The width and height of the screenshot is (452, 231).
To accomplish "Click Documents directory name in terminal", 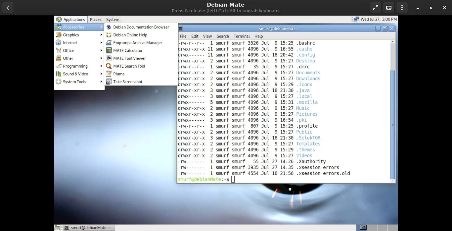I will tap(308, 73).
